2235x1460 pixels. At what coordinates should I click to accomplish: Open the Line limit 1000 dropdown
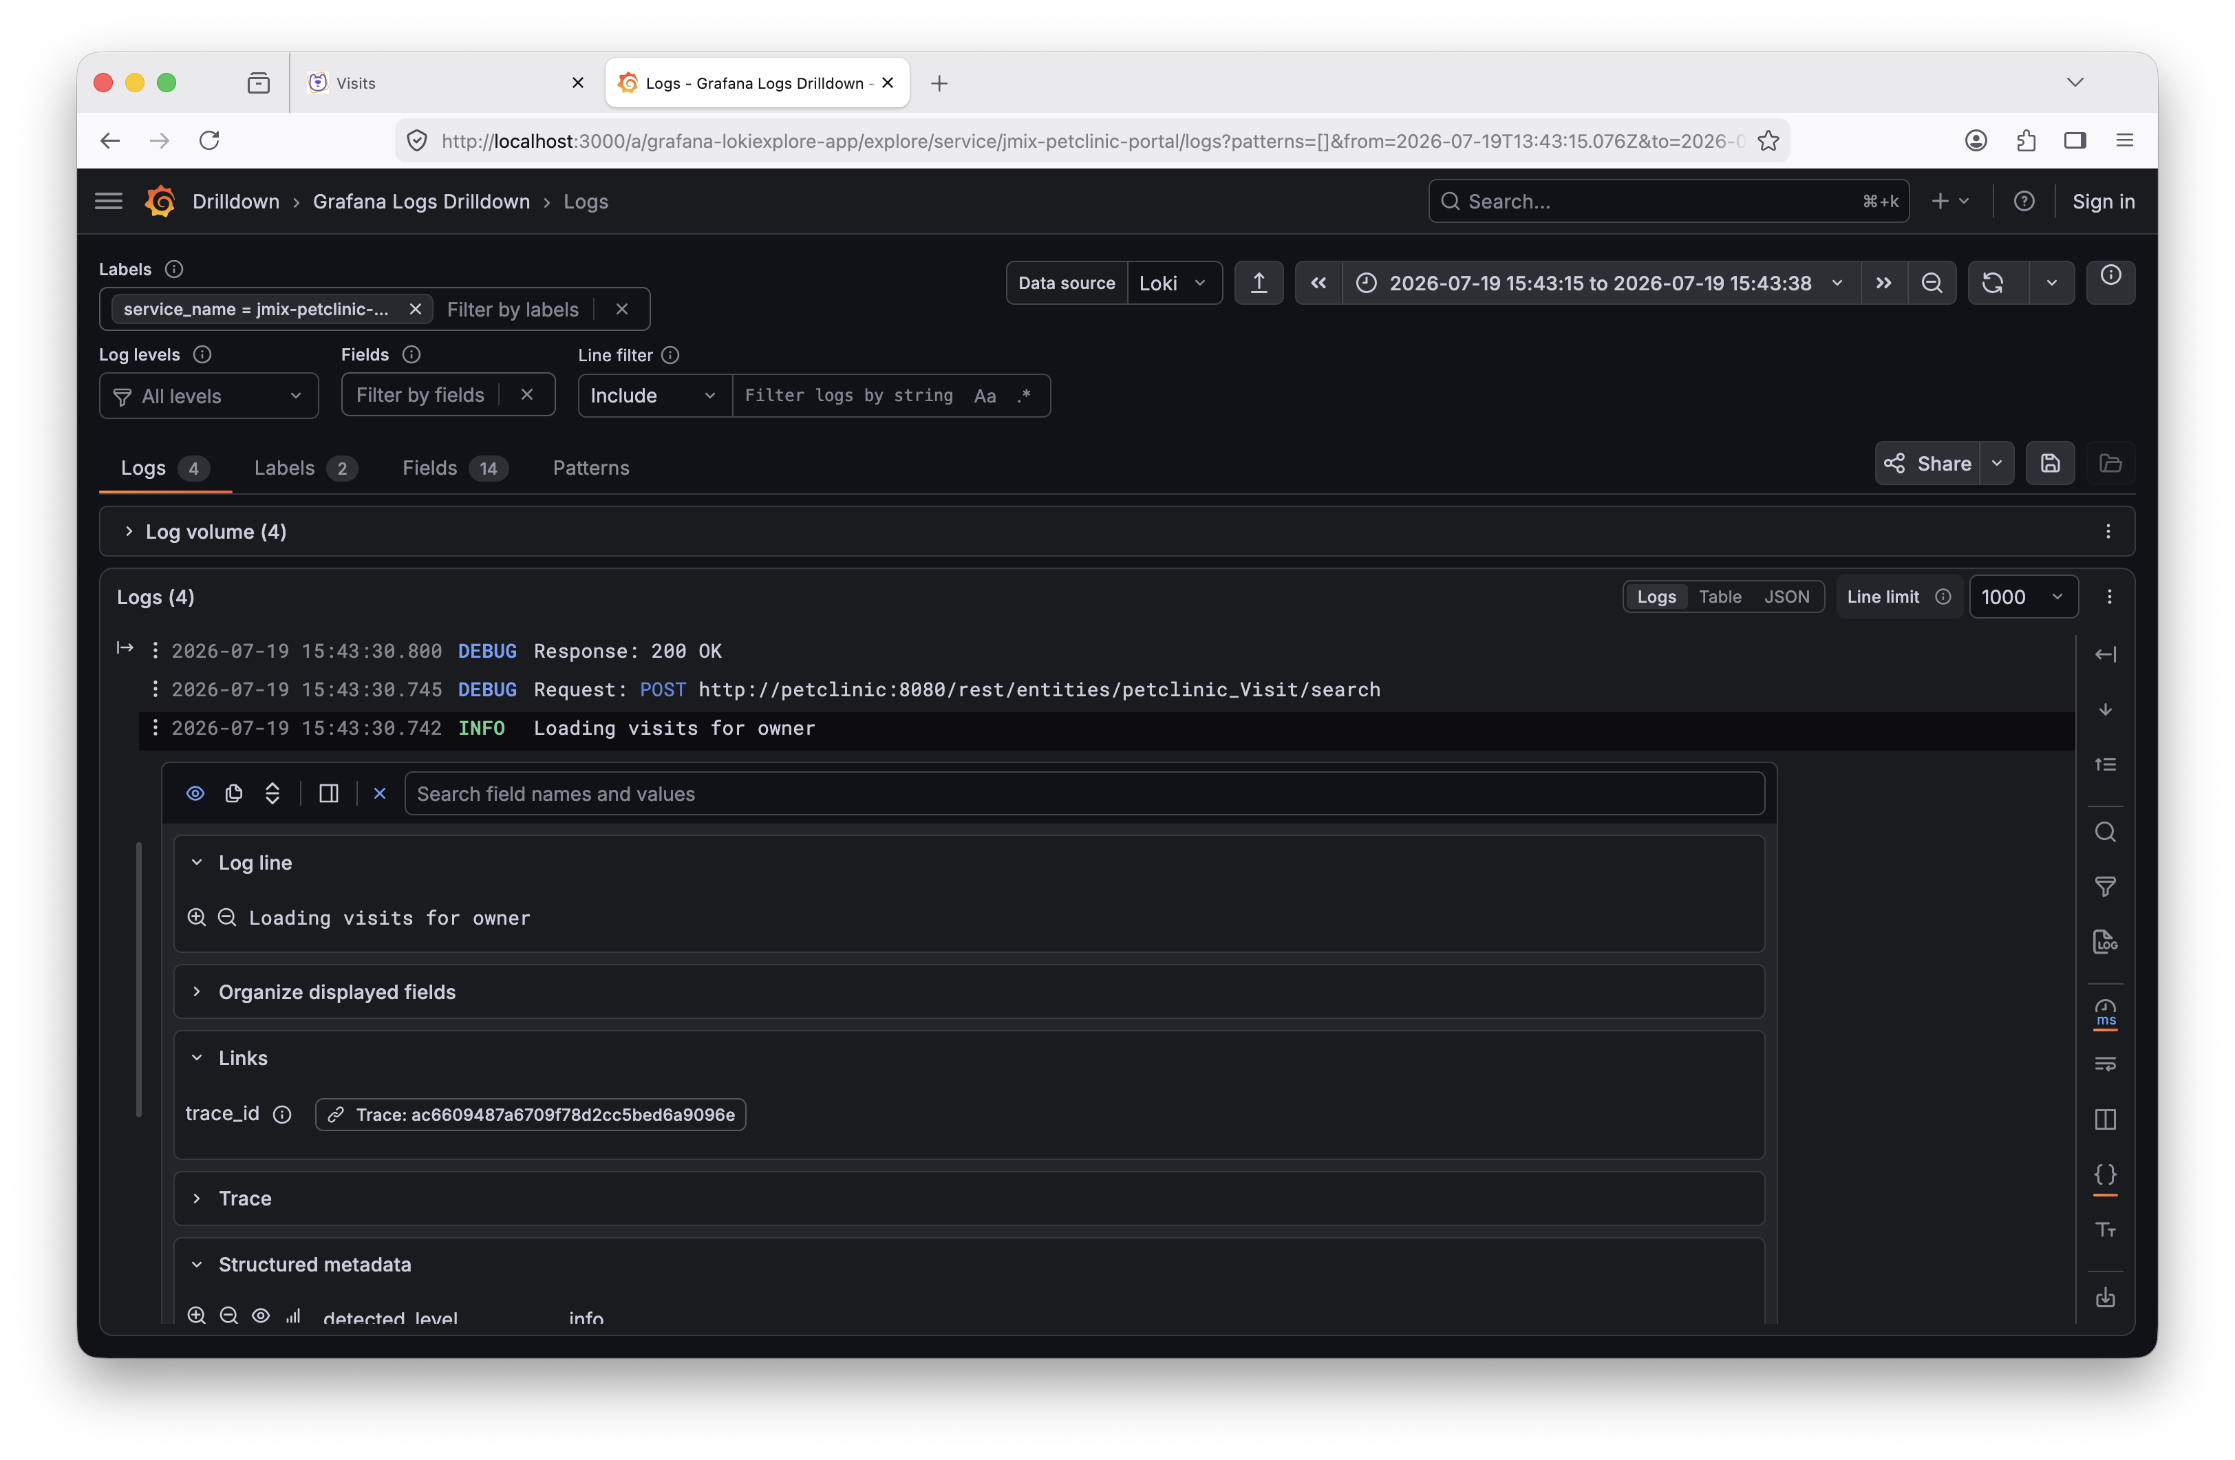2023,597
